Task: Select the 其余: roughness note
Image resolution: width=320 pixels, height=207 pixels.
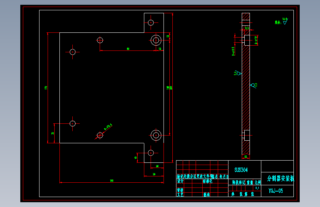Action: click(278, 22)
